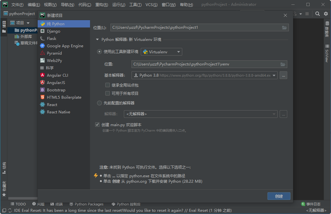This screenshot has width=331, height=214.
Task: Browse folder for project 位置(L) path
Action: click(x=284, y=27)
